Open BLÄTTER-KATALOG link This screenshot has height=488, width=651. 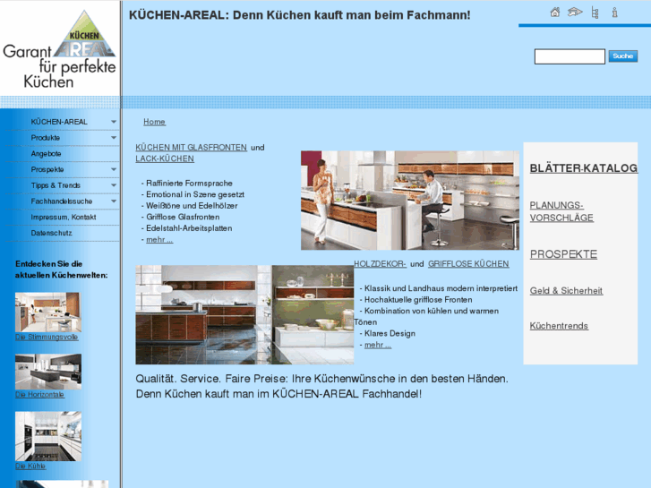[584, 168]
